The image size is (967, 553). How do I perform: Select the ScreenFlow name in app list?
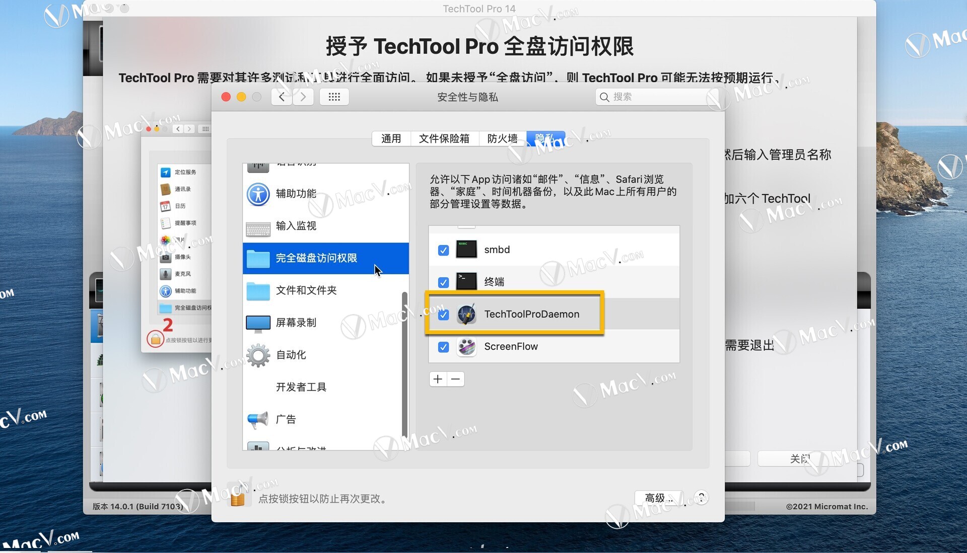(511, 346)
